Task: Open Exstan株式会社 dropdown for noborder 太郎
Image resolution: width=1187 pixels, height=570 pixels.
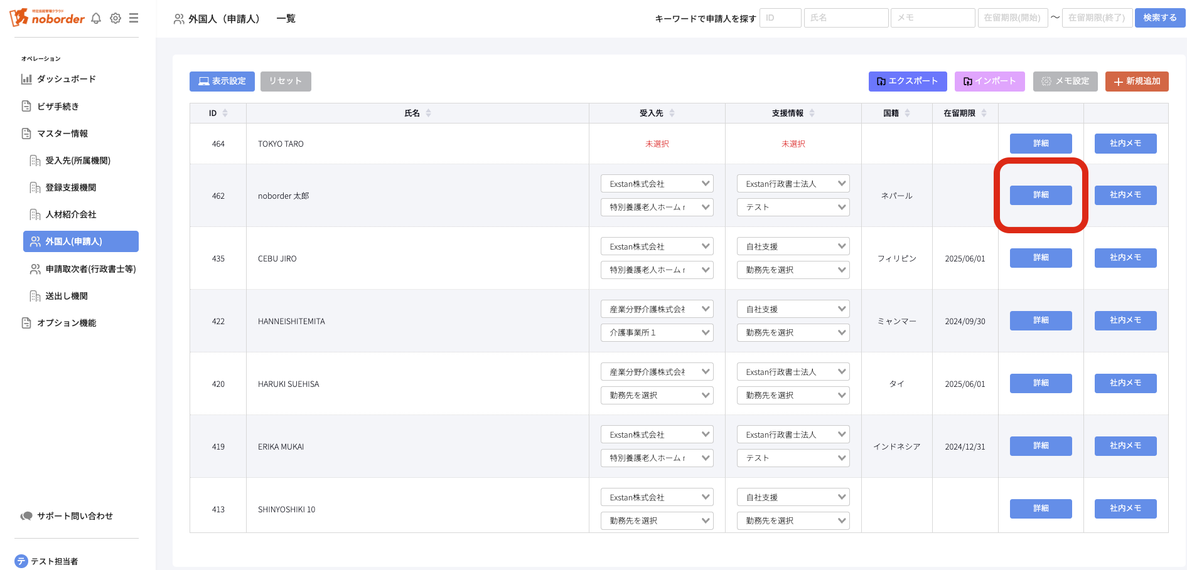Action: click(x=657, y=184)
